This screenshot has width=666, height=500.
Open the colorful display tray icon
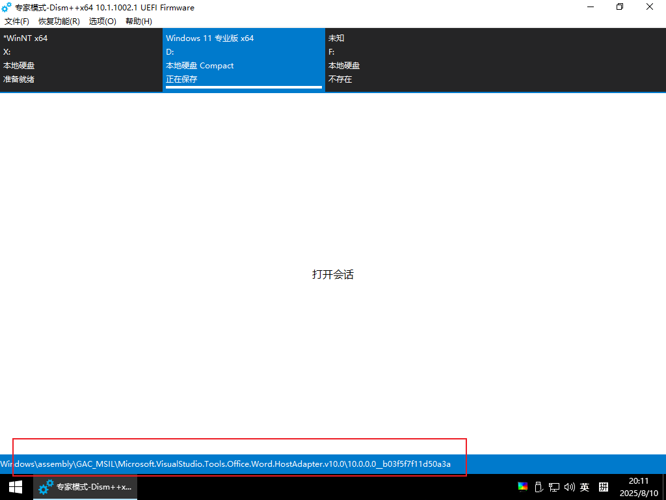tap(522, 487)
